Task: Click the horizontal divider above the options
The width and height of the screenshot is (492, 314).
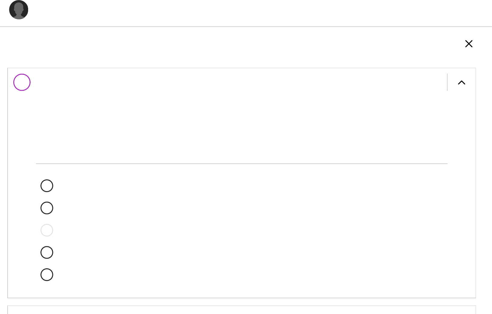Action: [x=241, y=164]
